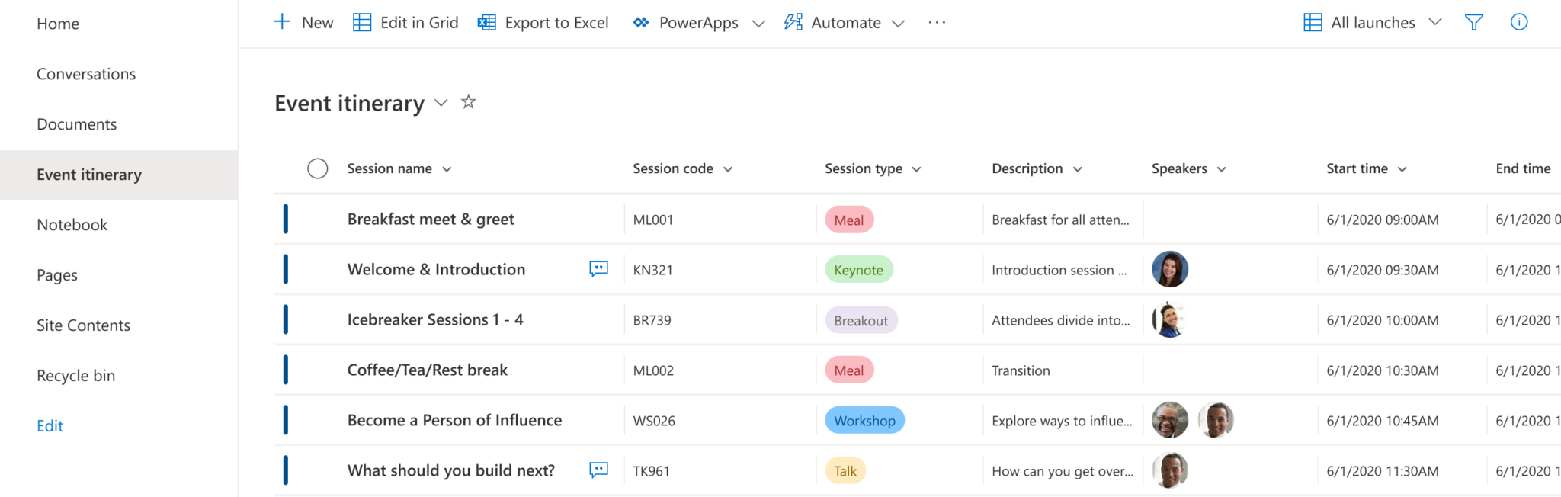
Task: Open comments on What should you build next
Action: click(x=598, y=470)
